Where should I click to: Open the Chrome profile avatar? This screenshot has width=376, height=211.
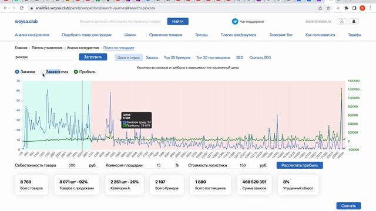point(362,8)
